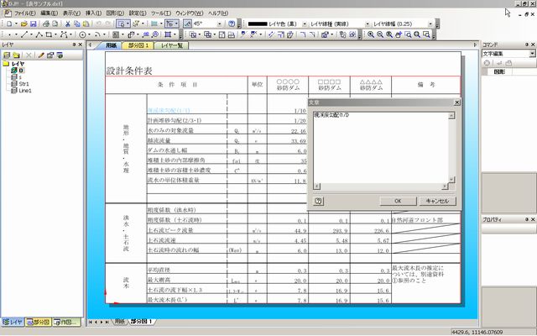Copy the selection using the copy icon

(77, 24)
